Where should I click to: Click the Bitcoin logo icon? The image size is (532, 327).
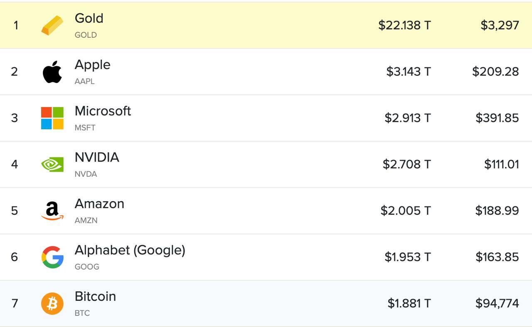52,303
